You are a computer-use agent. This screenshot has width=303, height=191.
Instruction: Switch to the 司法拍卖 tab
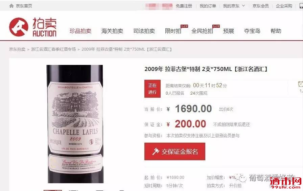[144, 31]
